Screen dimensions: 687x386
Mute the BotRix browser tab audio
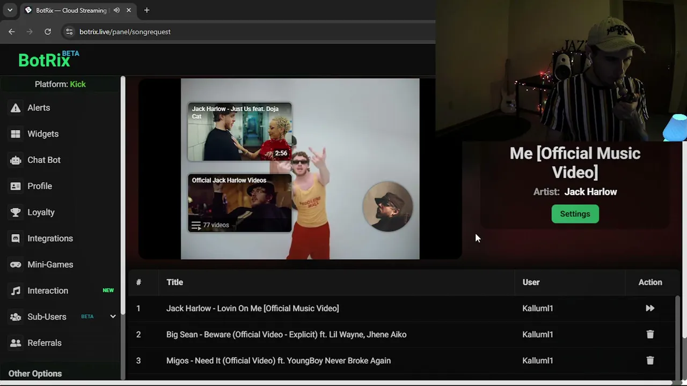coord(116,10)
